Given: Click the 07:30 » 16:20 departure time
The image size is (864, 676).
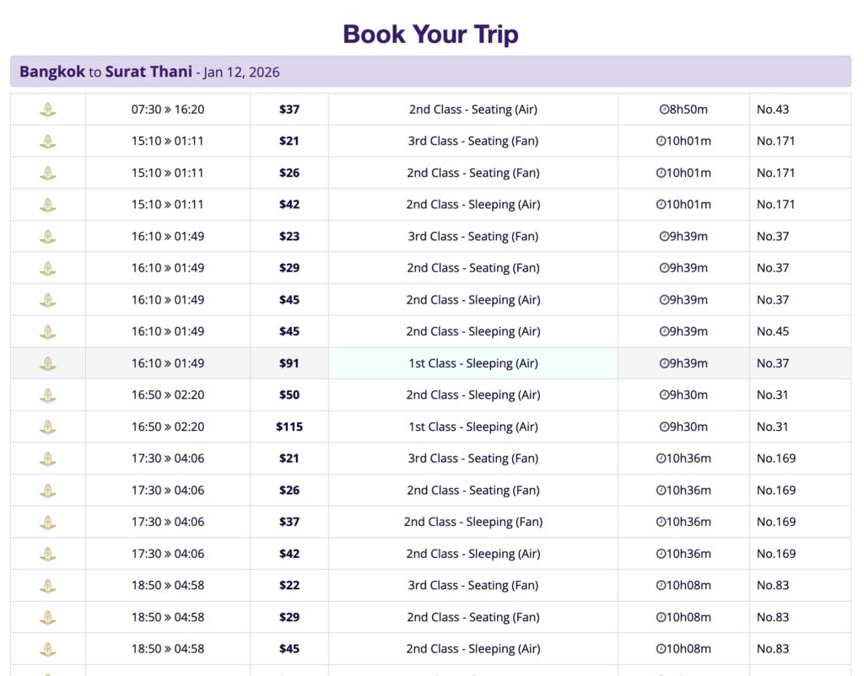Looking at the screenshot, I should tap(168, 110).
